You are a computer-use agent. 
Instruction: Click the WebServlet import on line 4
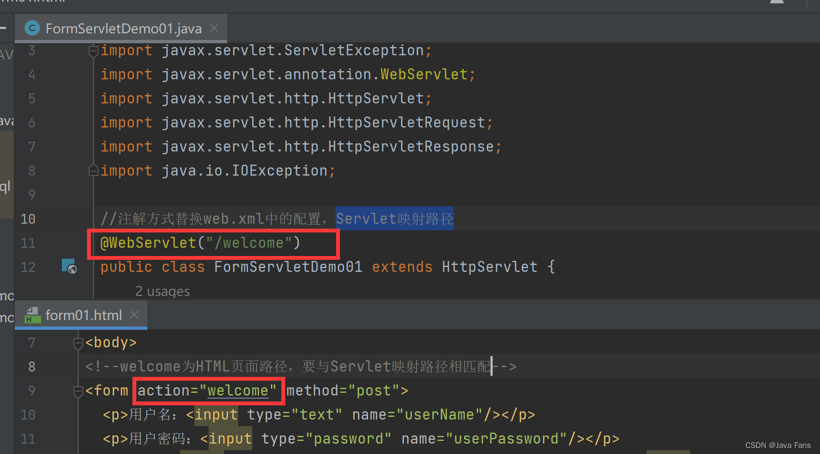[x=424, y=74]
